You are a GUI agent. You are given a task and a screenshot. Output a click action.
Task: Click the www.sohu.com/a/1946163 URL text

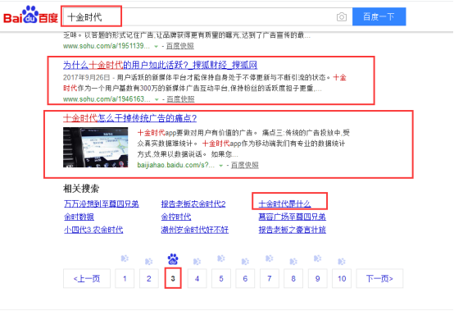click(x=107, y=99)
